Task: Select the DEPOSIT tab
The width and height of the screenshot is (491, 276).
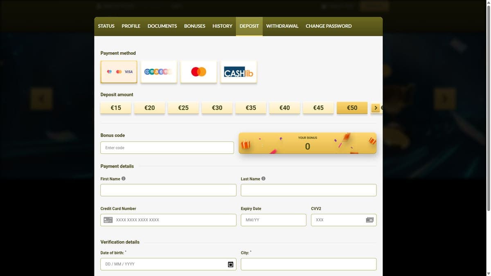Action: tap(249, 26)
